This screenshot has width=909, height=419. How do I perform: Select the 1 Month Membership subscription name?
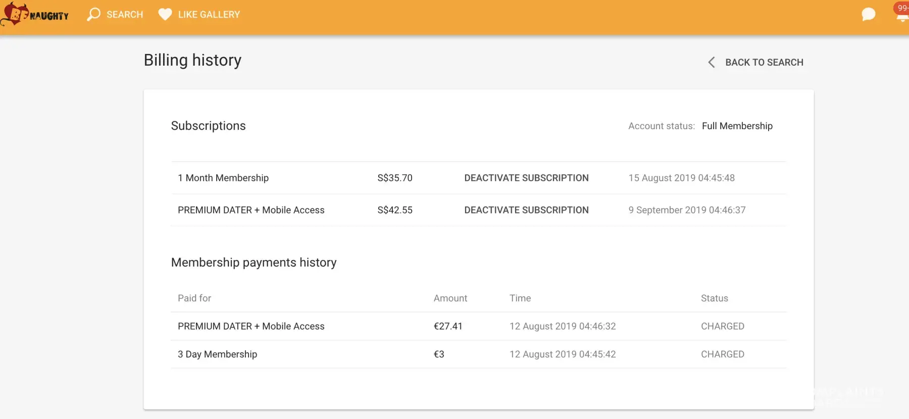click(223, 178)
